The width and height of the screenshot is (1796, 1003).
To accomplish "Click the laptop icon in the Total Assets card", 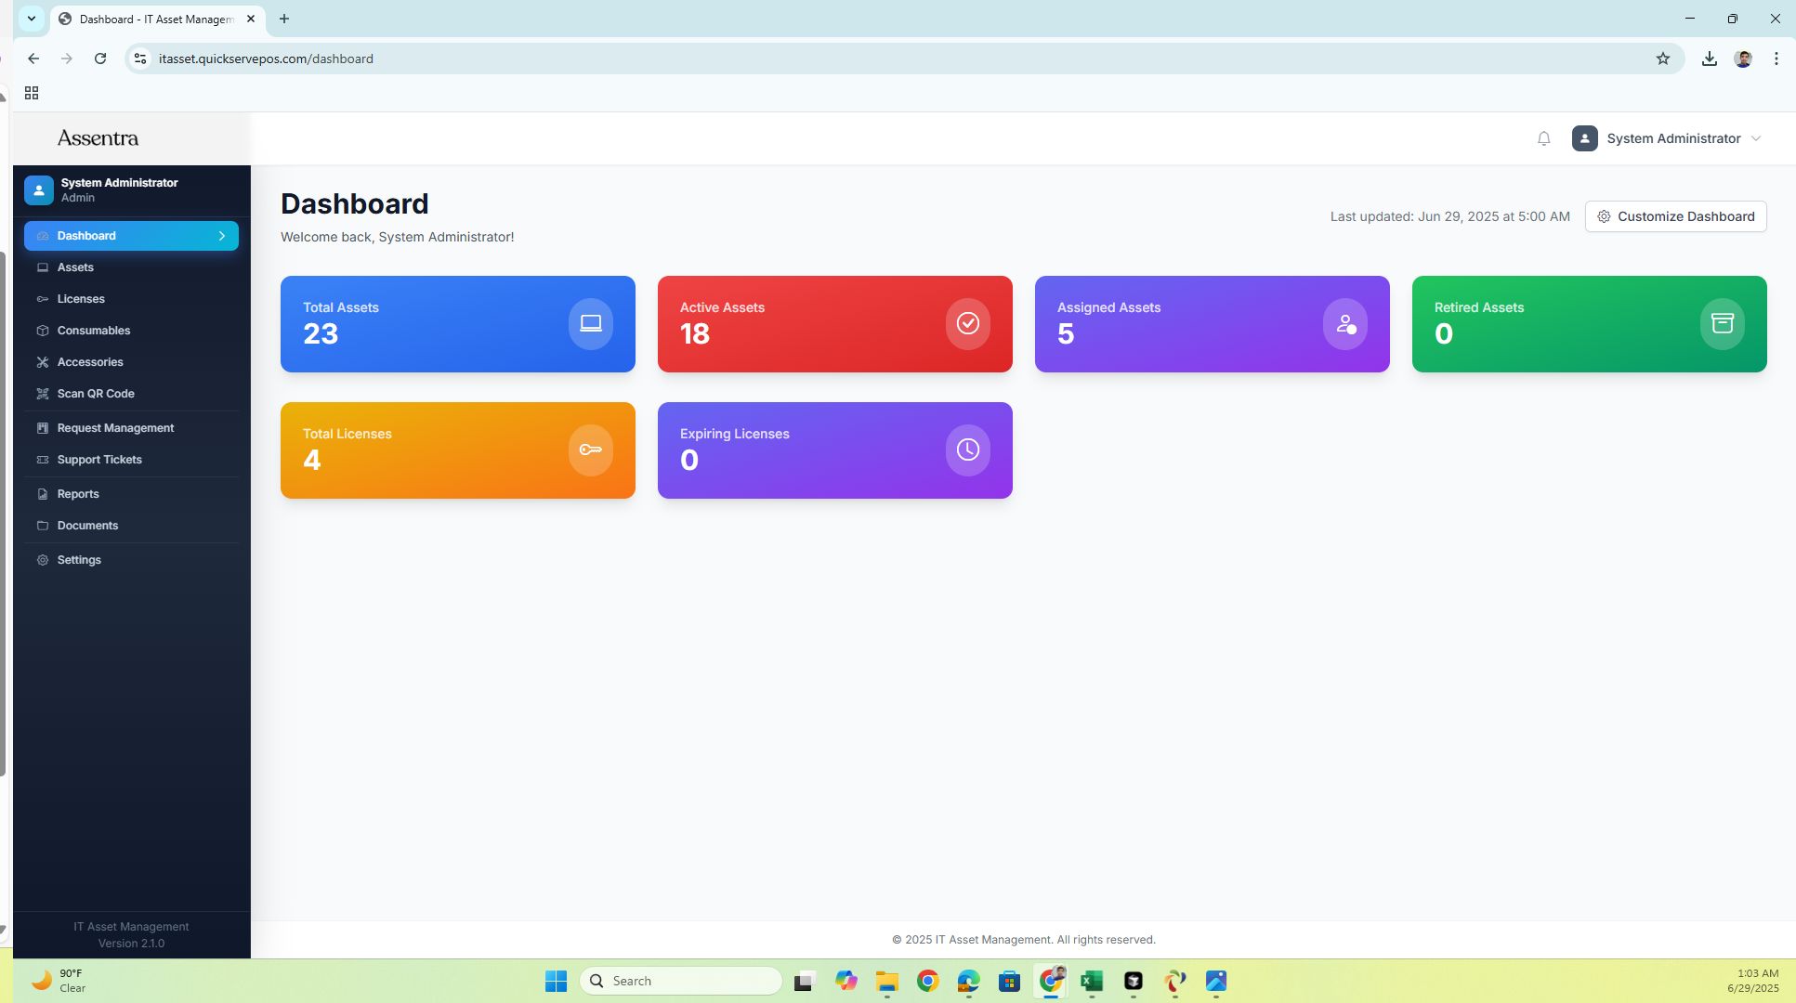I will [x=591, y=323].
